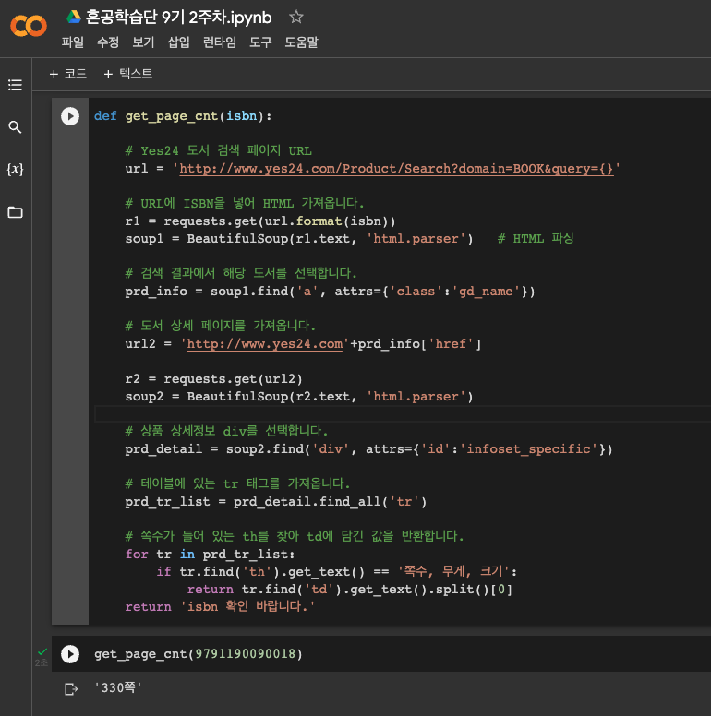Click the 'def get_page_cnt(isbn):' line
Viewport: 711px width, 716px height.
183,116
